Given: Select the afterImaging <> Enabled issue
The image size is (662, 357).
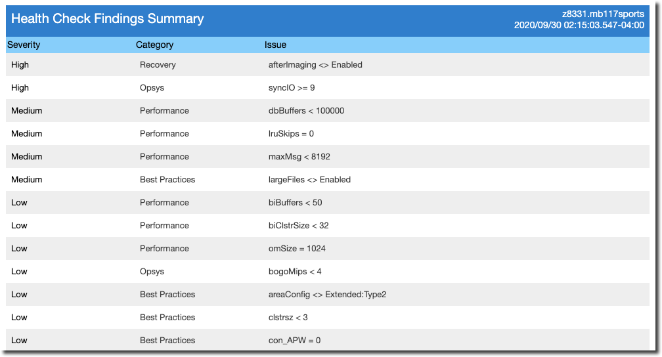Looking at the screenshot, I should 315,64.
